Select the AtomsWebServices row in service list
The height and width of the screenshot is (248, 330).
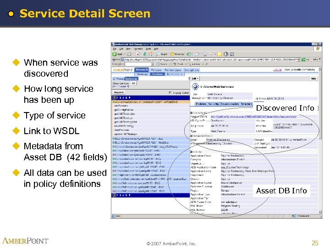click(x=150, y=102)
